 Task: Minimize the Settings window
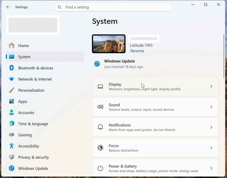click(x=193, y=5)
